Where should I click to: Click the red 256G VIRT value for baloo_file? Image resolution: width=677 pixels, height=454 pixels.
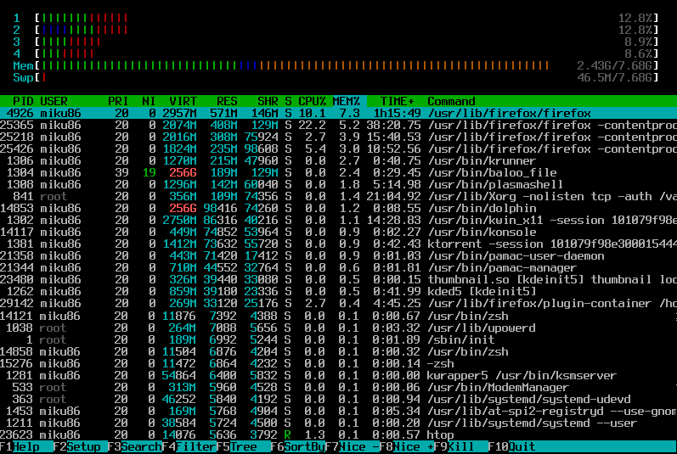click(x=183, y=173)
